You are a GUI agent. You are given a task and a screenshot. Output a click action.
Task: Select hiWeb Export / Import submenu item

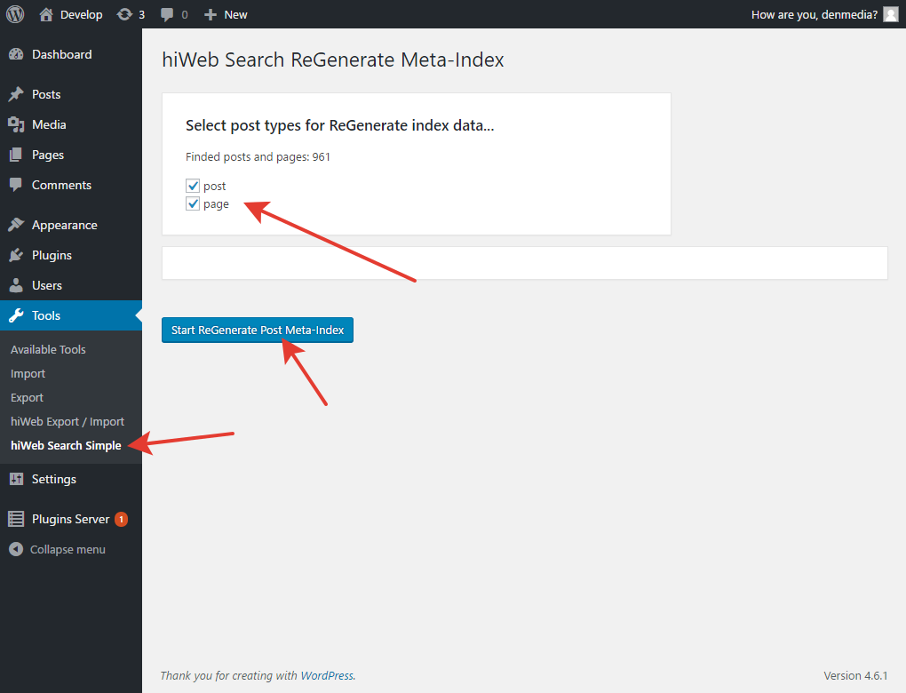click(68, 421)
